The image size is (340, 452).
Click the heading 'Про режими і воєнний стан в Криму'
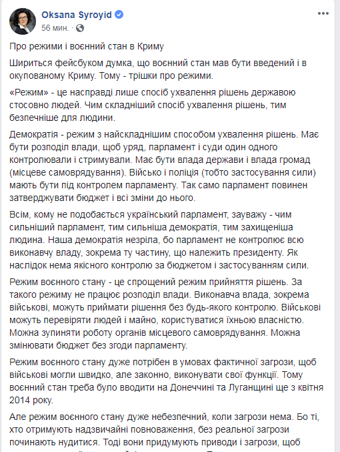pos(87,47)
